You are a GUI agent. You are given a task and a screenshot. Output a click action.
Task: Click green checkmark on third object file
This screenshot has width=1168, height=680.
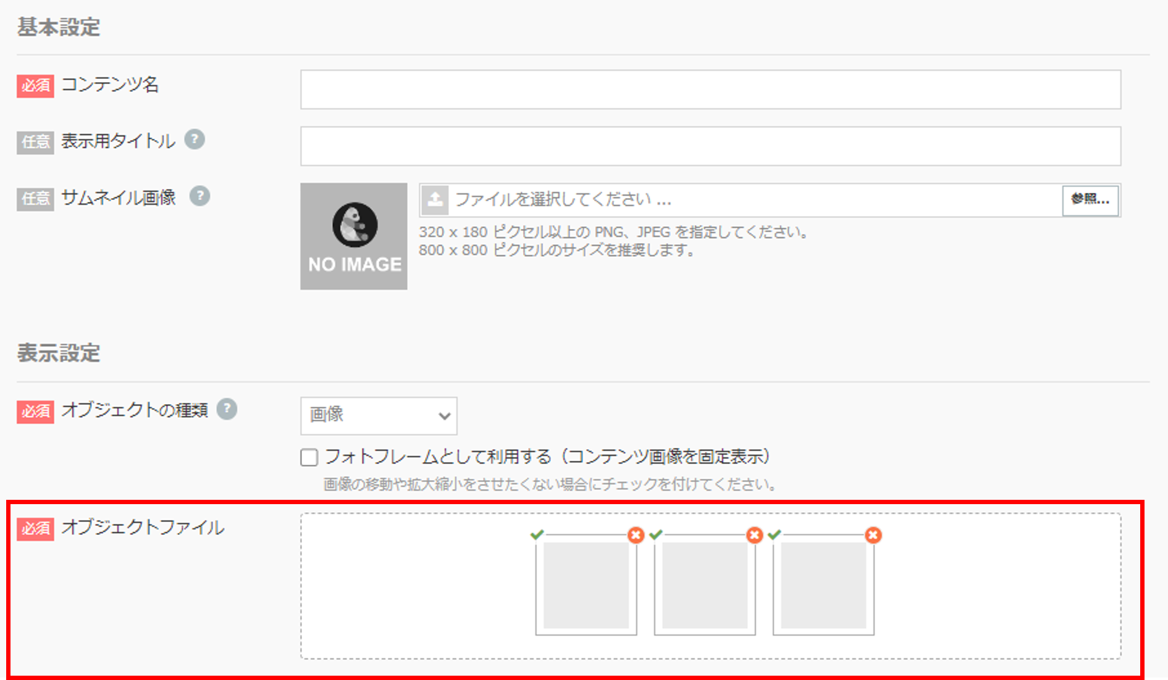(x=774, y=534)
